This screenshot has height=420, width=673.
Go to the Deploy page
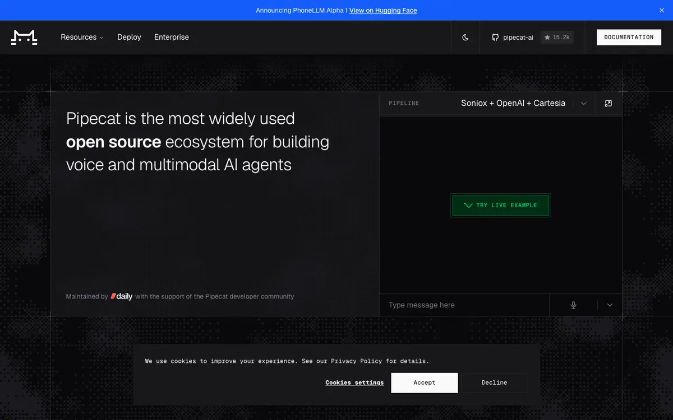coord(129,38)
